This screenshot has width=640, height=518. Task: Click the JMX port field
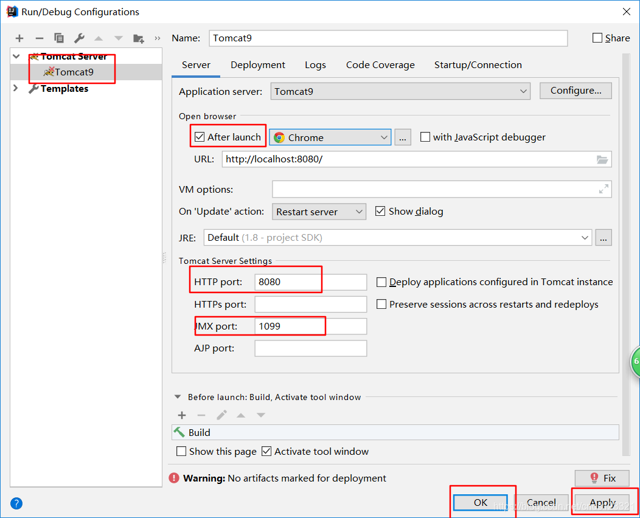311,326
